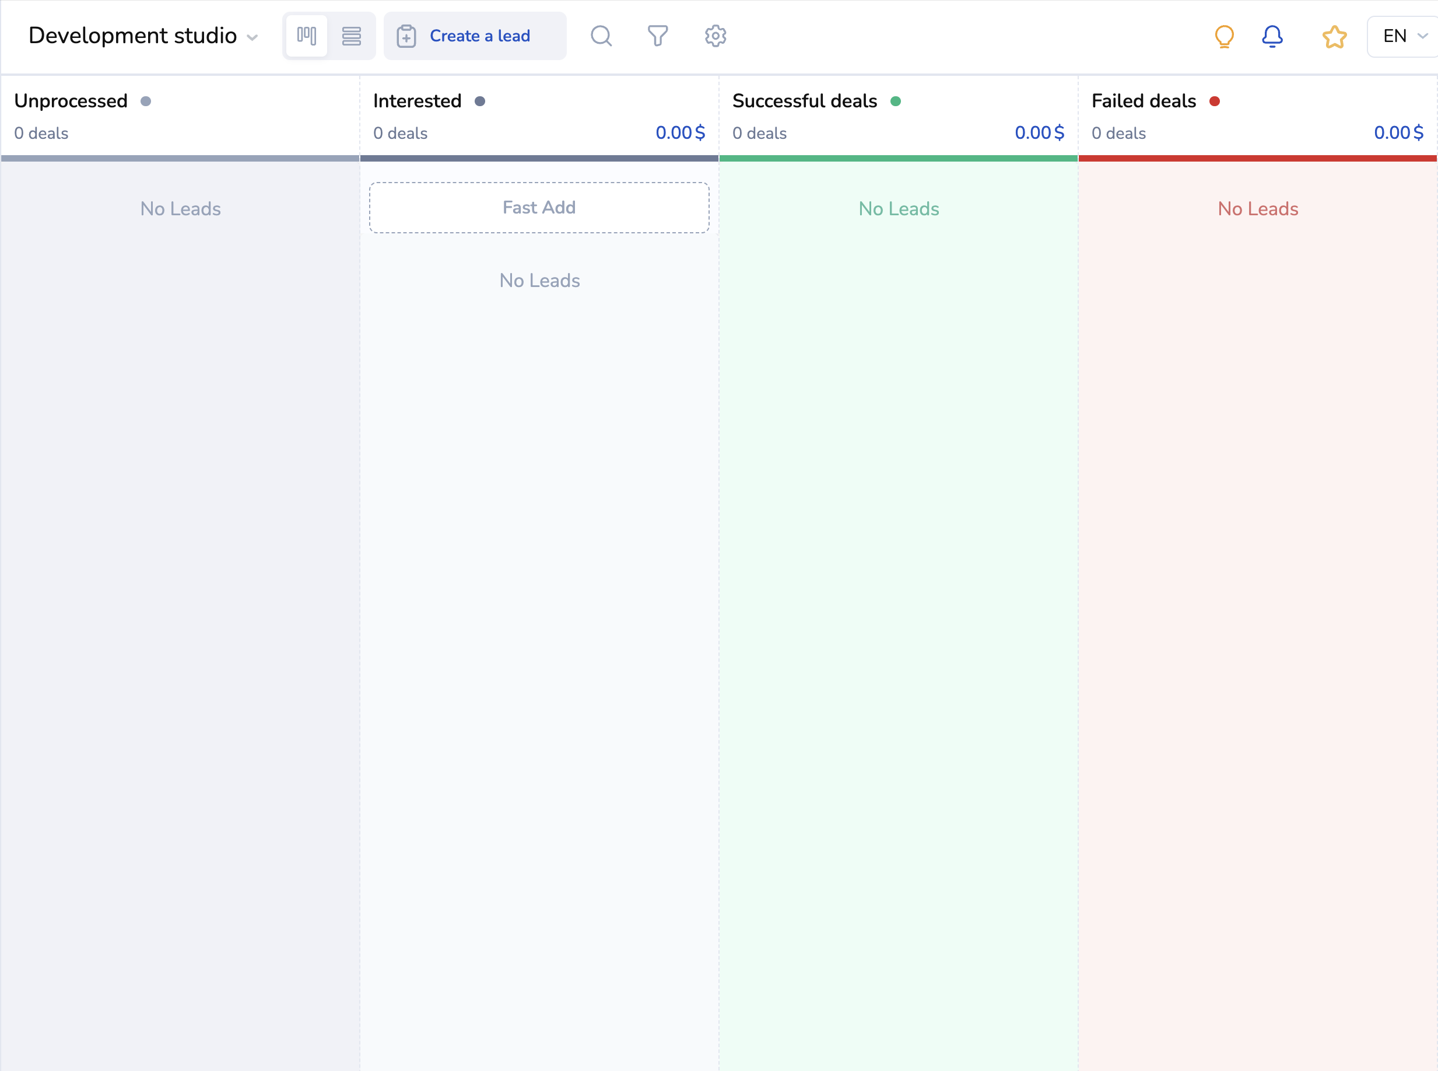1438x1071 pixels.
Task: Click the Fast Add box in Interested
Action: click(538, 208)
